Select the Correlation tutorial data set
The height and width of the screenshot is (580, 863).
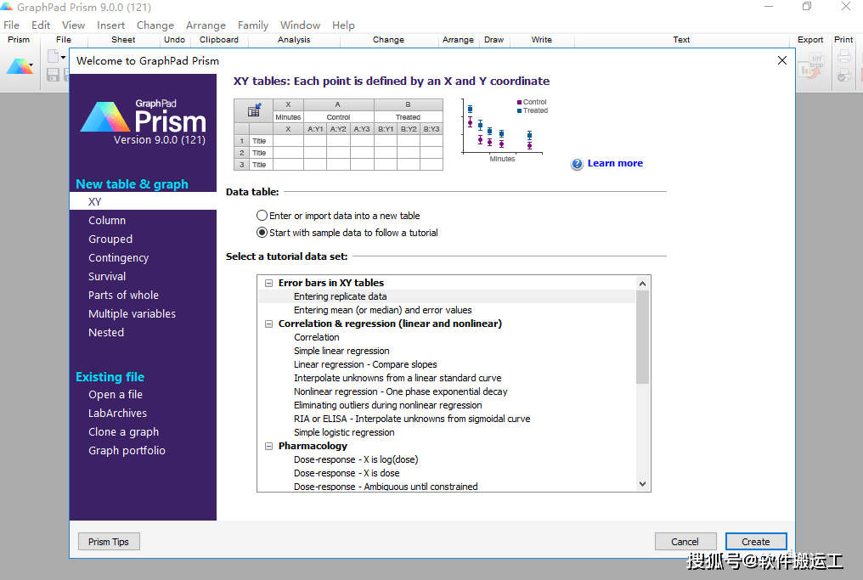tap(317, 337)
